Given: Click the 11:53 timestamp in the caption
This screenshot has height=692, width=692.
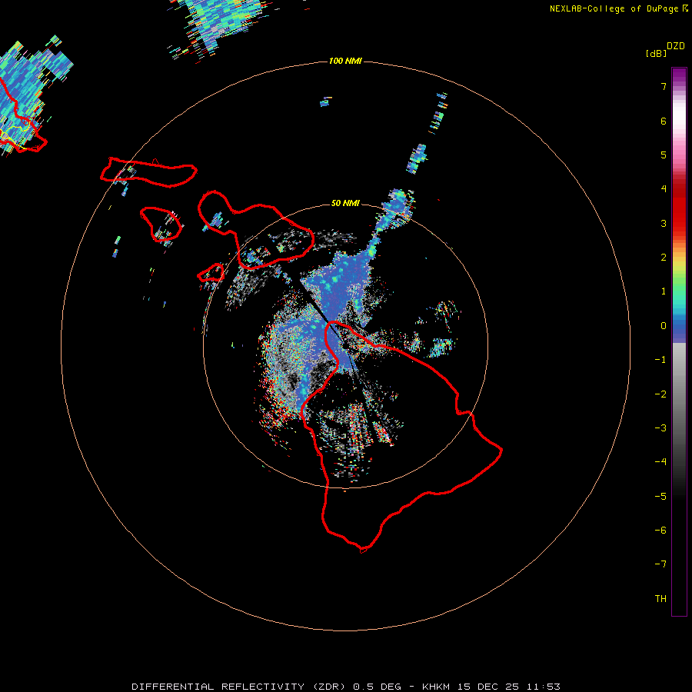Looking at the screenshot, I should click(x=544, y=687).
